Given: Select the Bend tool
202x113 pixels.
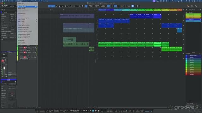Looking at the screenshot, I should tap(68, 6).
